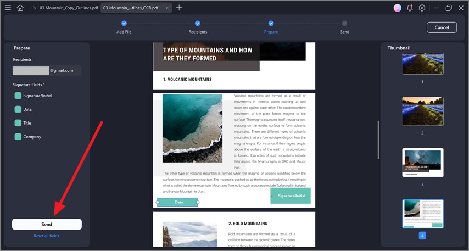Cancel the signature request
This screenshot has width=469, height=251.
pos(442,27)
